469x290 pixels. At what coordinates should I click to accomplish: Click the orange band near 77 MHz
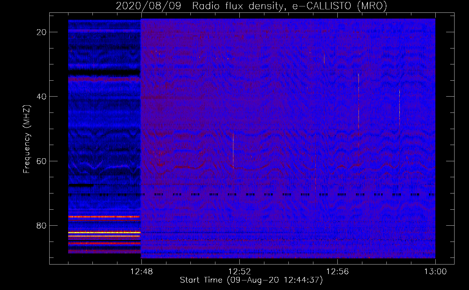104,217
